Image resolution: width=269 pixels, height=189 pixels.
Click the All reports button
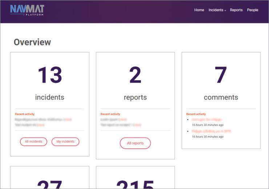[135, 143]
